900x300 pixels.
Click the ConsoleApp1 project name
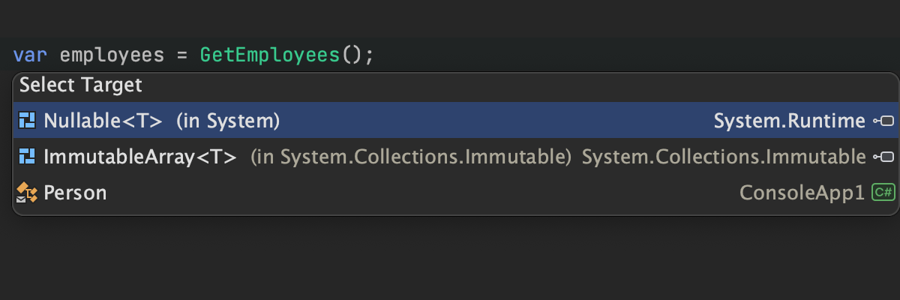click(802, 193)
